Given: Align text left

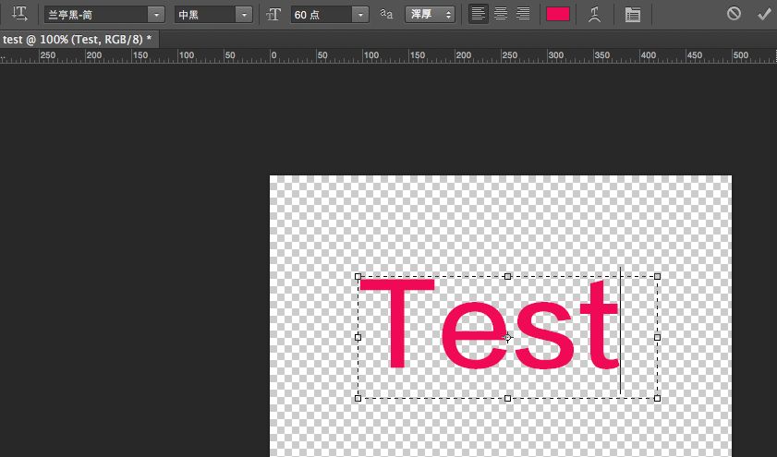Looking at the screenshot, I should tap(479, 14).
